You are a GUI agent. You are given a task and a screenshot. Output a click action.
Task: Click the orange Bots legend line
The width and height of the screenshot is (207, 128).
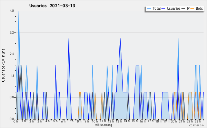click(x=193, y=9)
